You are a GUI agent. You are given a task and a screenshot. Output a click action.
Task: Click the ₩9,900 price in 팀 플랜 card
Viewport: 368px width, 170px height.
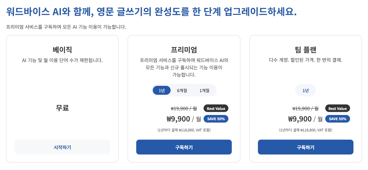point(300,119)
